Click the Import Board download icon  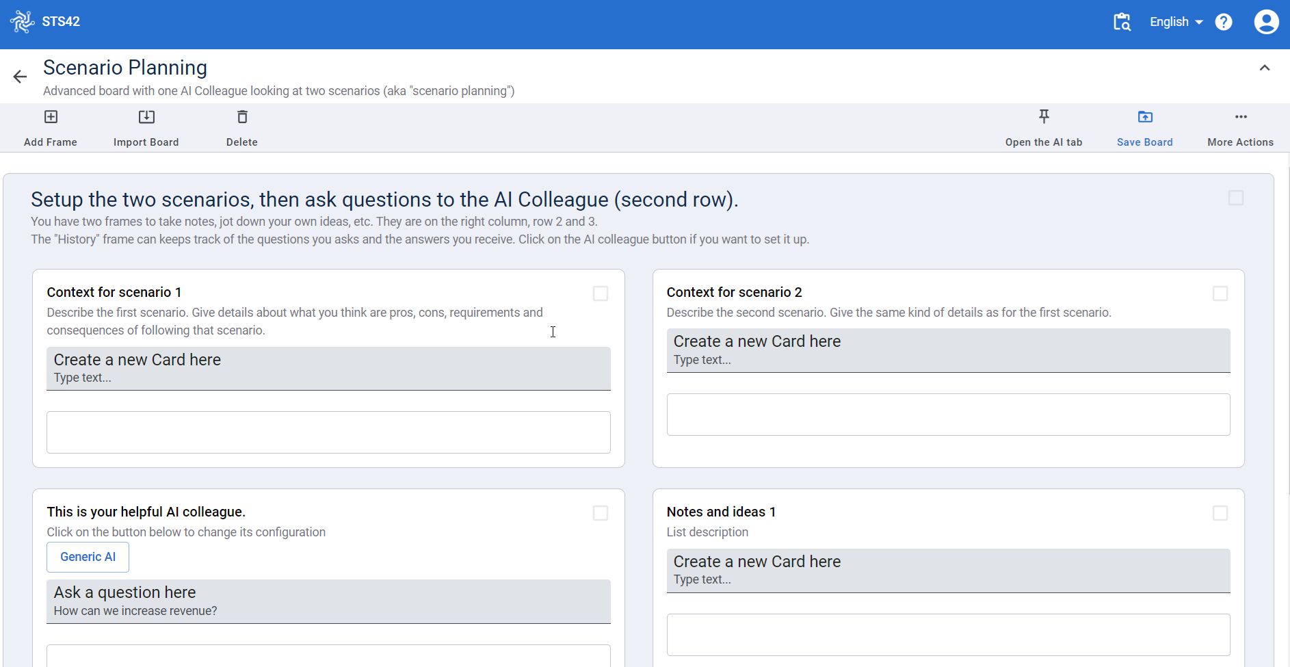click(x=146, y=117)
